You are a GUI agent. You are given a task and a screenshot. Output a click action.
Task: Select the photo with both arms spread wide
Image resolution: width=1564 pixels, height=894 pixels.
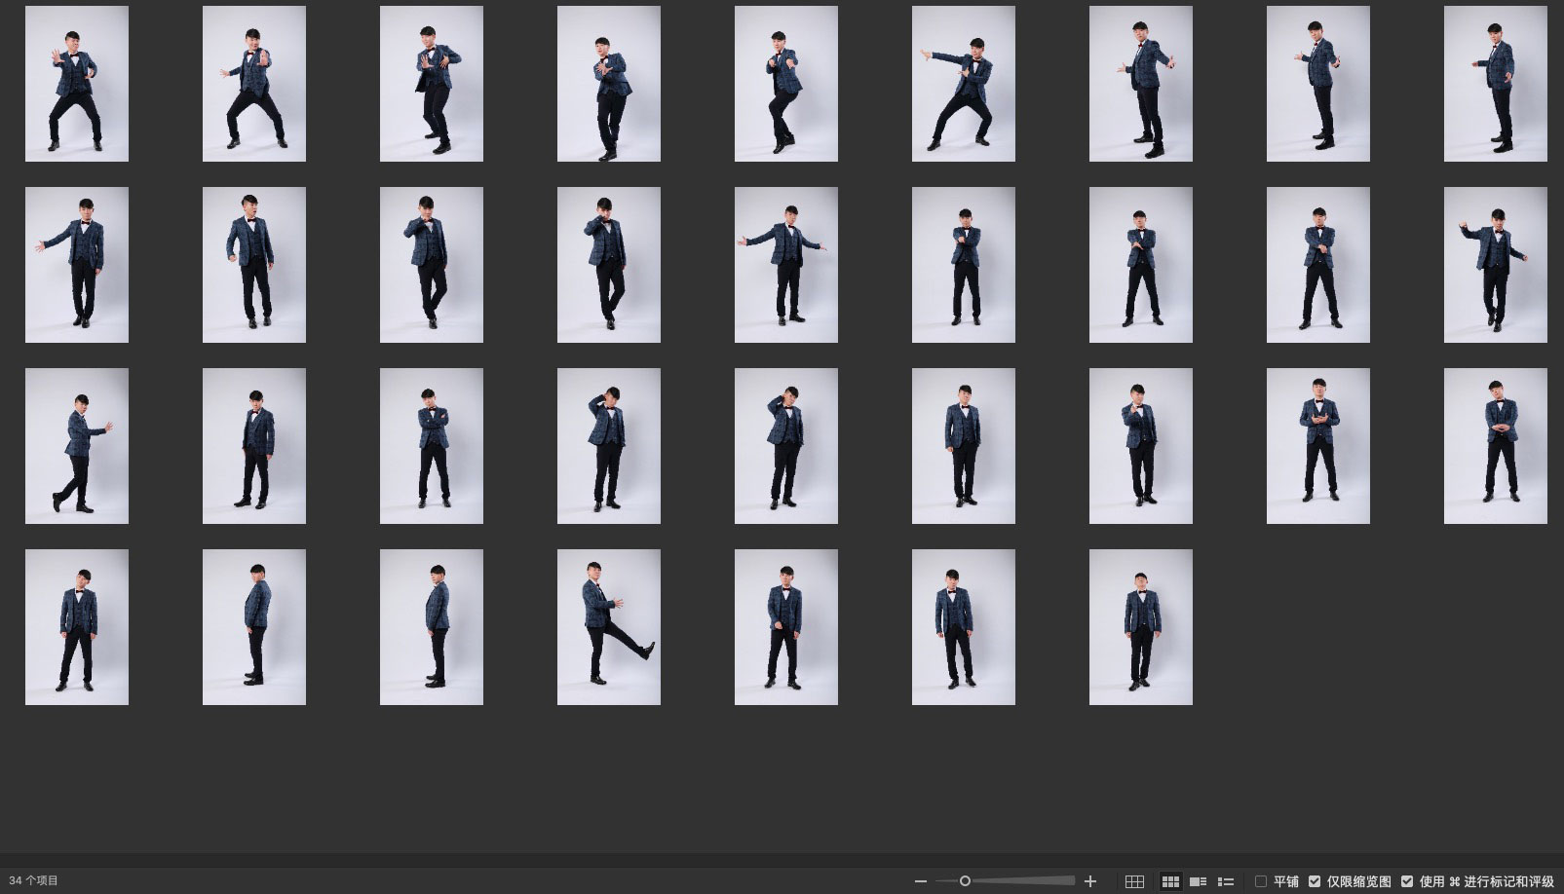pyautogui.click(x=785, y=264)
